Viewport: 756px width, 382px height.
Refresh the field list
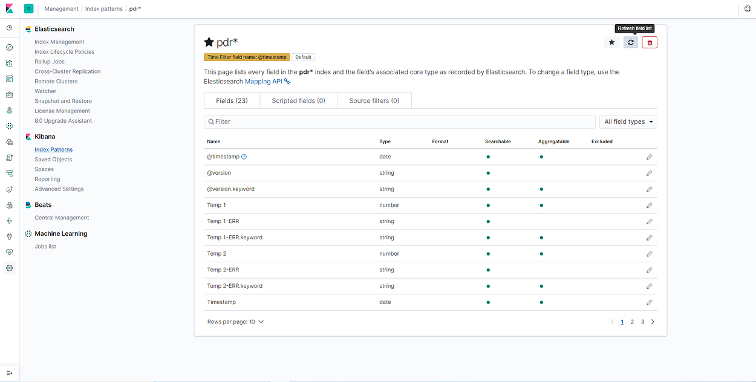[x=631, y=42]
